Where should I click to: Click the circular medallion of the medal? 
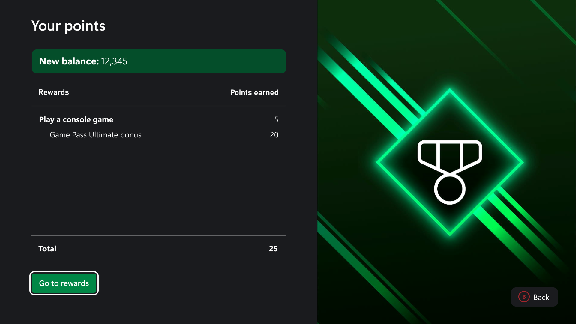pos(450,189)
